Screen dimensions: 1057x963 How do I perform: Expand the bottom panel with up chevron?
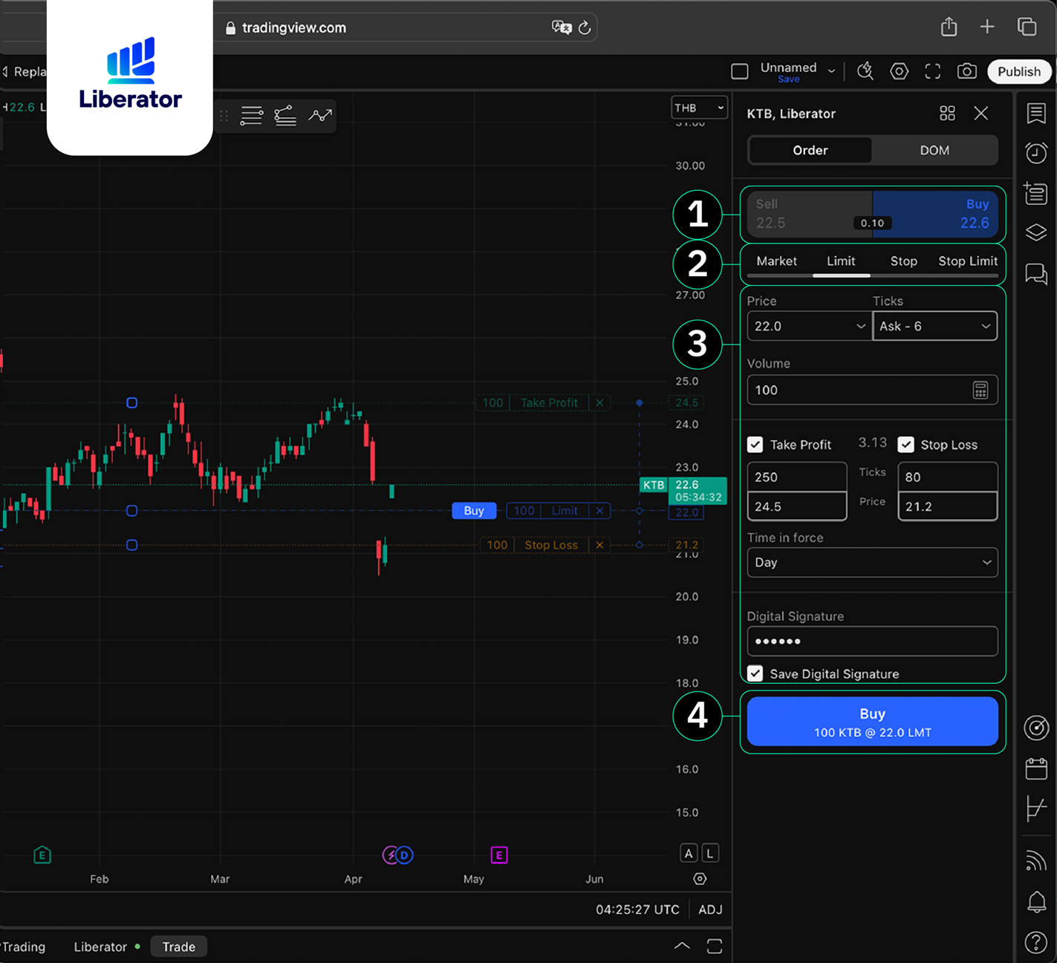(x=682, y=946)
